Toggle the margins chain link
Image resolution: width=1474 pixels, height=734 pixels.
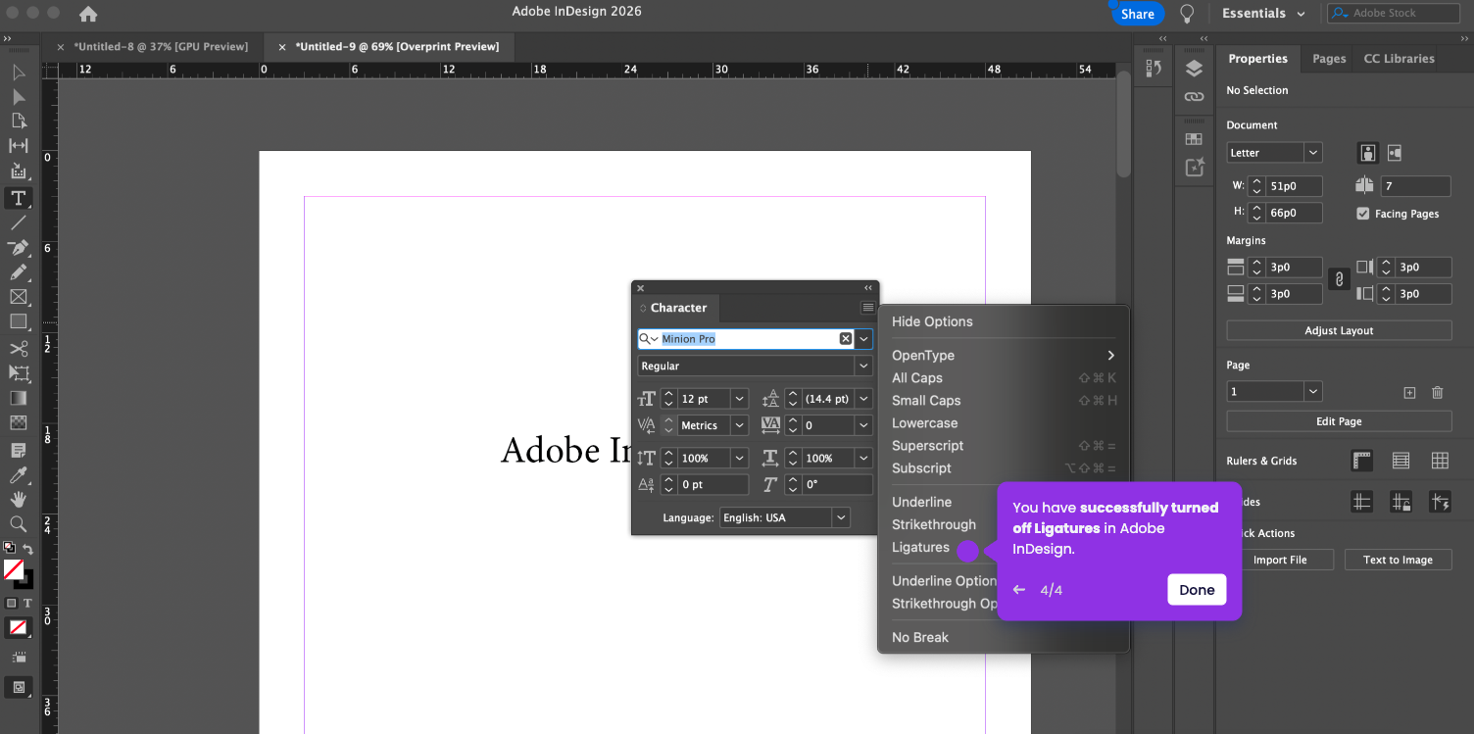click(x=1339, y=279)
